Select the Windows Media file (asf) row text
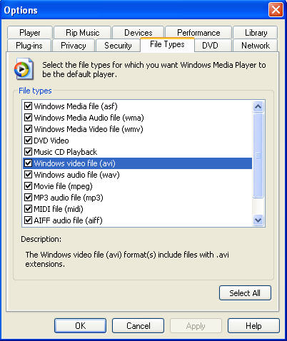The width and height of the screenshot is (287, 341). (x=76, y=106)
